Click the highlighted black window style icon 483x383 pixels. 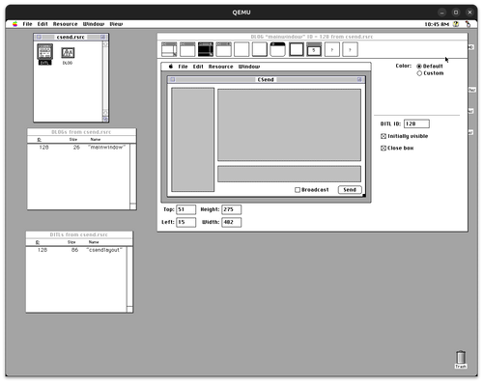coord(206,49)
